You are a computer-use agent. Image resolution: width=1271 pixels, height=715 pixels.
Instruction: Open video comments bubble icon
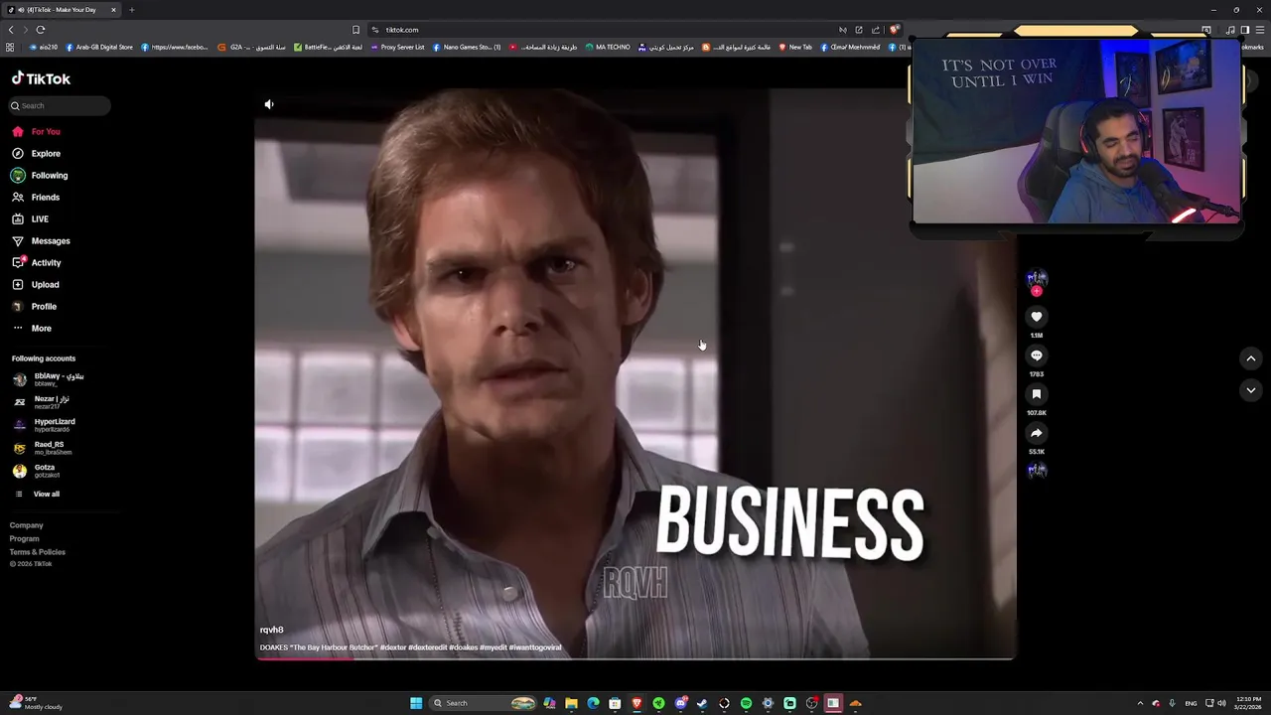[1037, 356]
